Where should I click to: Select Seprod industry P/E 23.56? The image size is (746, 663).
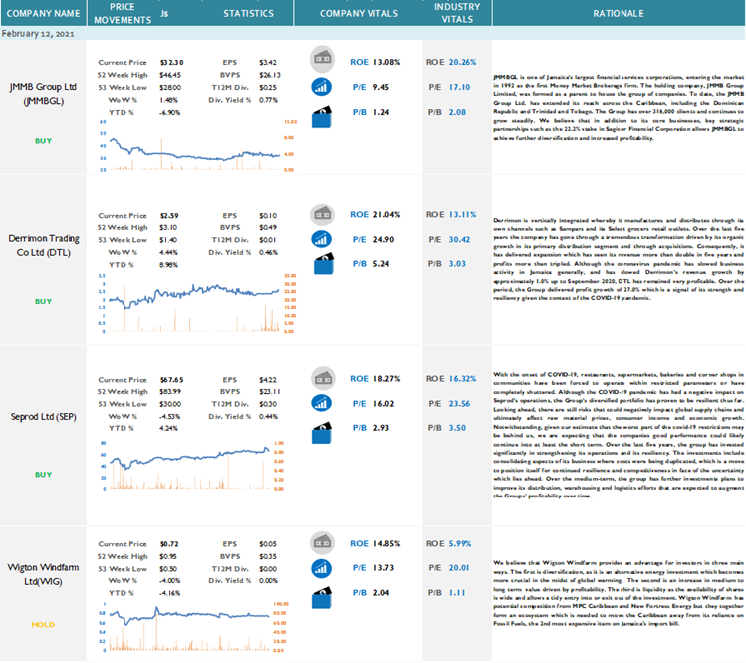click(459, 404)
